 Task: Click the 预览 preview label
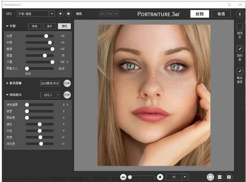[x=79, y=14]
